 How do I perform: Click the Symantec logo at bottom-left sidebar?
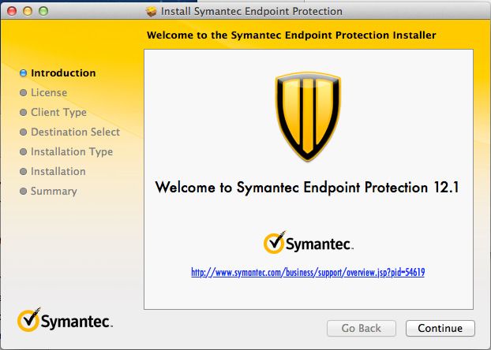click(x=65, y=320)
